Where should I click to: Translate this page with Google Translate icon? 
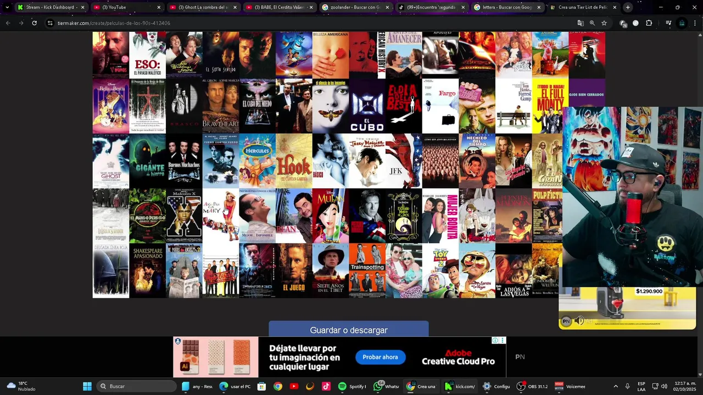[581, 23]
